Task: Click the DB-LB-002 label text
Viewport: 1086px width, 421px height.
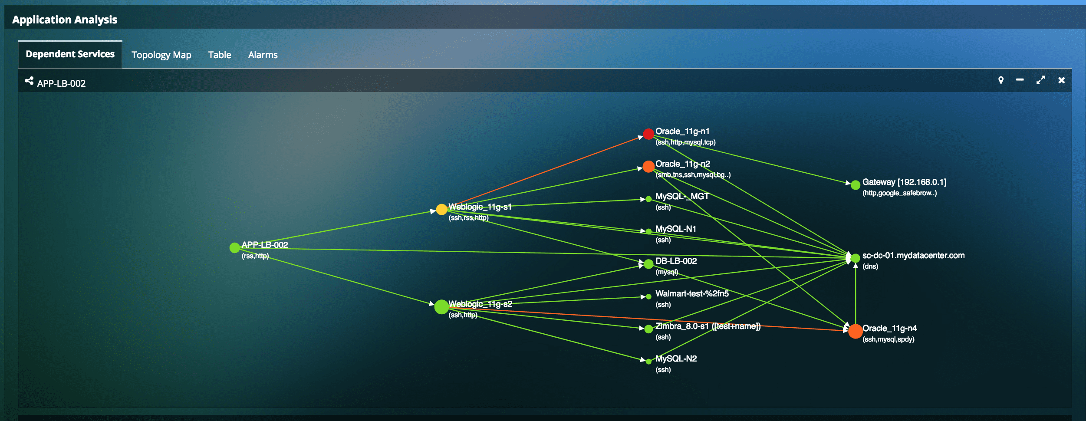Action: (676, 261)
